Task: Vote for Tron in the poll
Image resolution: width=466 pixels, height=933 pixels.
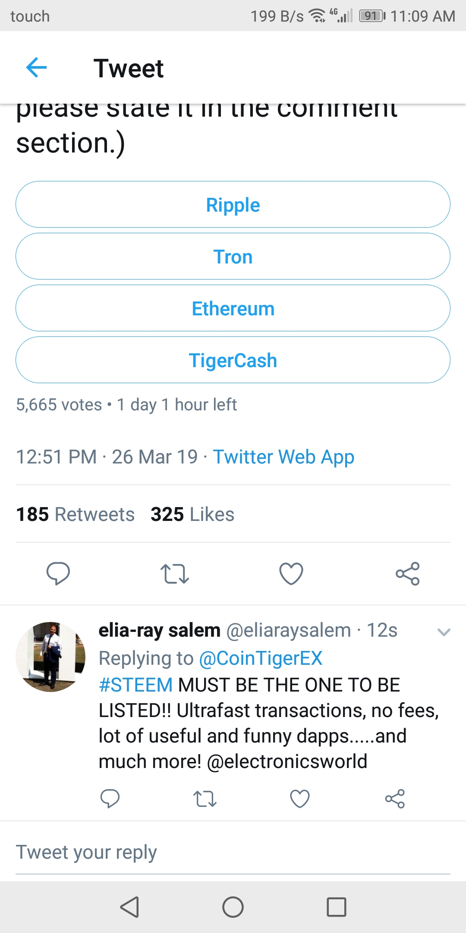Action: (233, 256)
